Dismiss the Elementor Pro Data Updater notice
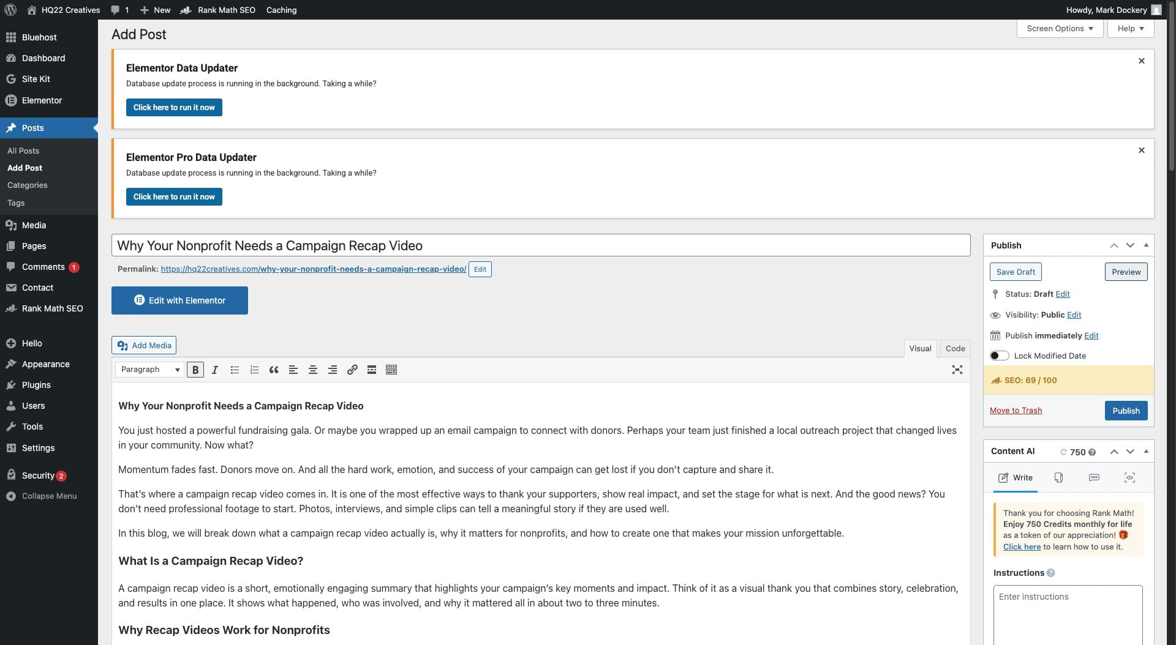The width and height of the screenshot is (1176, 645). click(1142, 150)
